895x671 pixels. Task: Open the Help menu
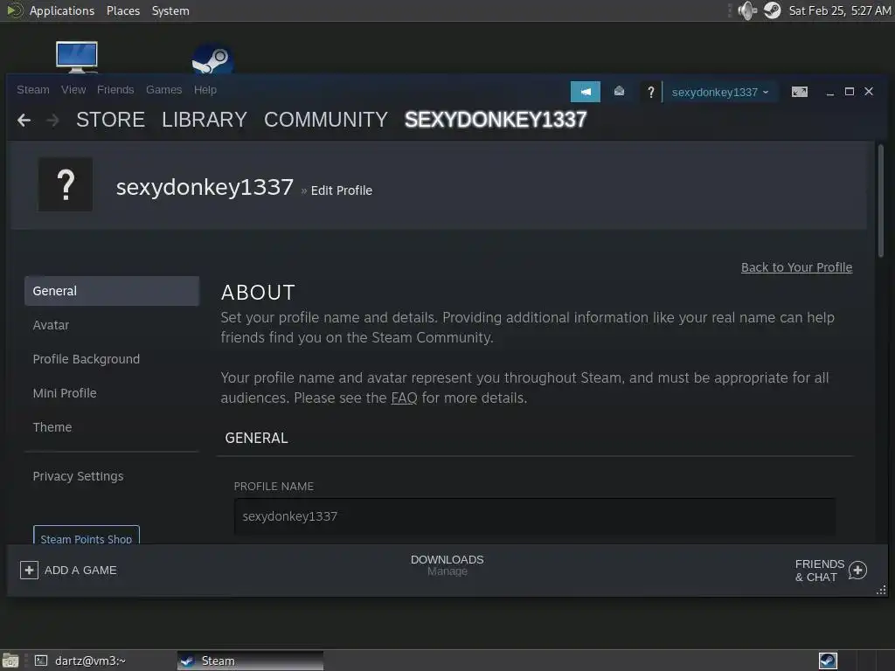tap(205, 90)
